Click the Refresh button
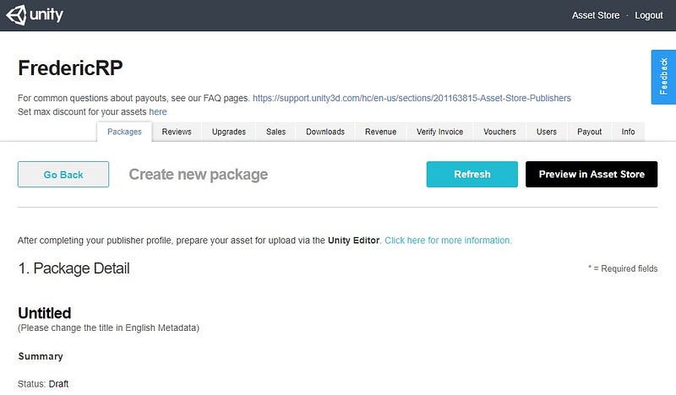The image size is (676, 395). click(472, 175)
